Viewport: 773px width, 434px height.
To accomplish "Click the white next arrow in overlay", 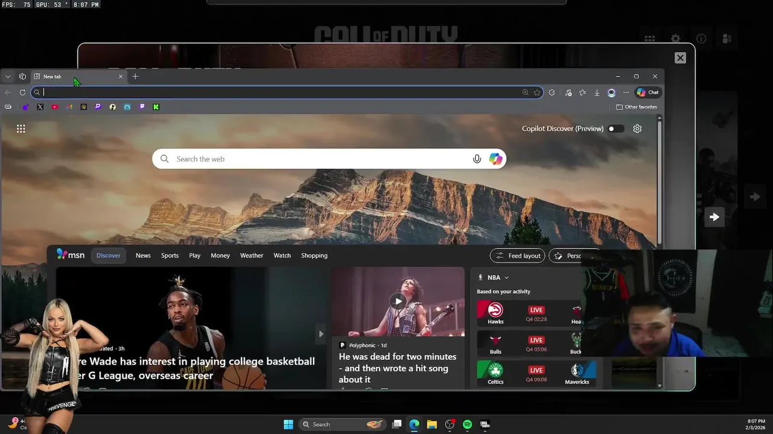I will pyautogui.click(x=714, y=217).
